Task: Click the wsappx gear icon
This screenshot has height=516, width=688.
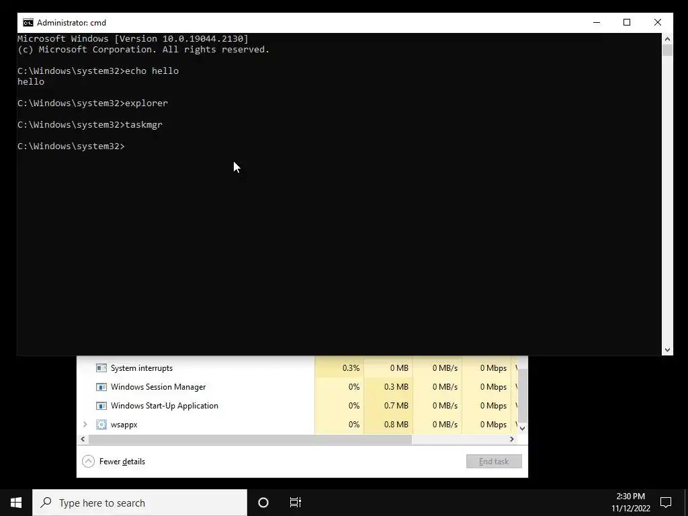Action: pos(101,425)
